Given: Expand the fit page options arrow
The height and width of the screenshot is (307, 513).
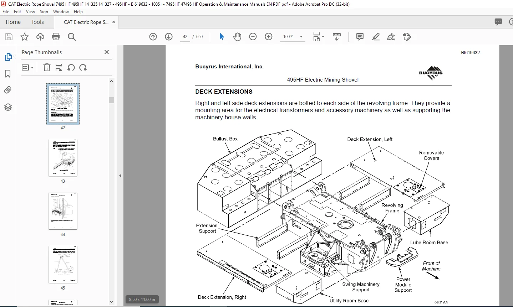Looking at the screenshot, I should point(323,37).
